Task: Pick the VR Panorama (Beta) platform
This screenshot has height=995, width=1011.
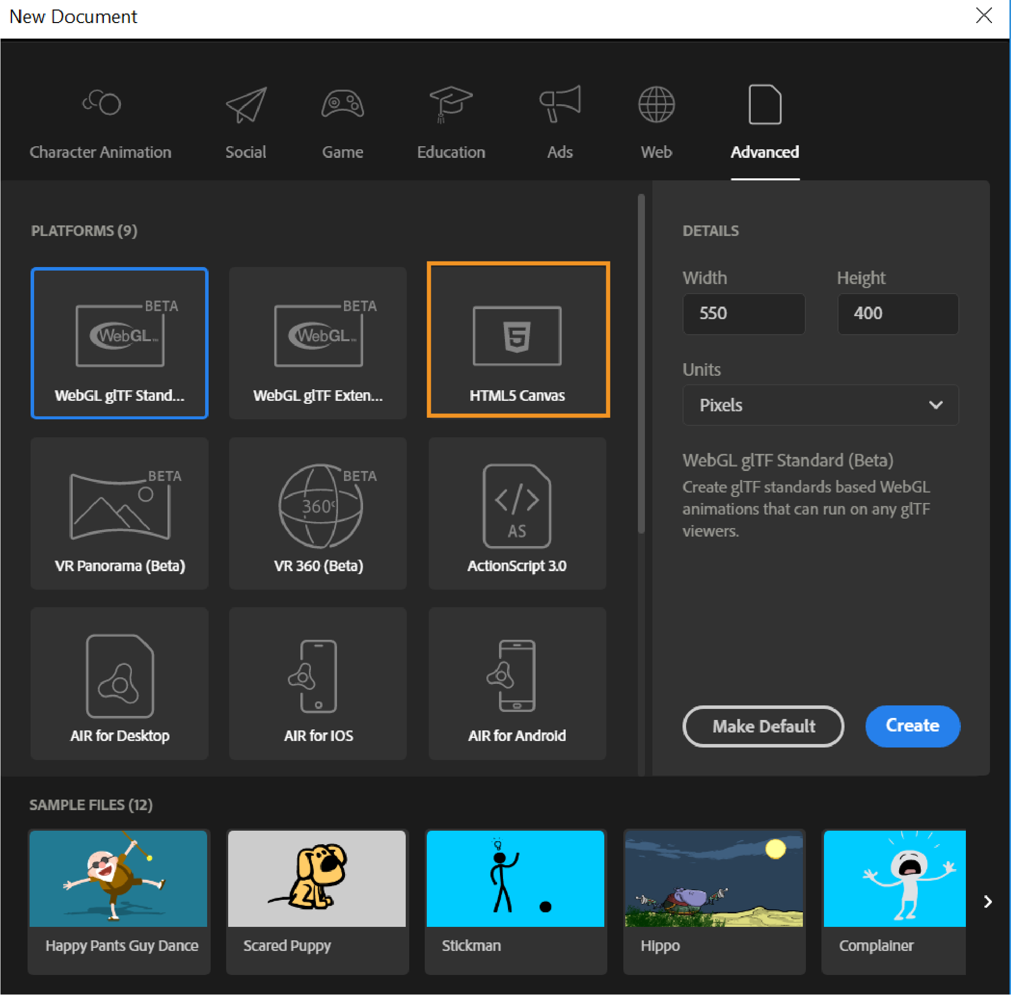Action: [x=119, y=514]
